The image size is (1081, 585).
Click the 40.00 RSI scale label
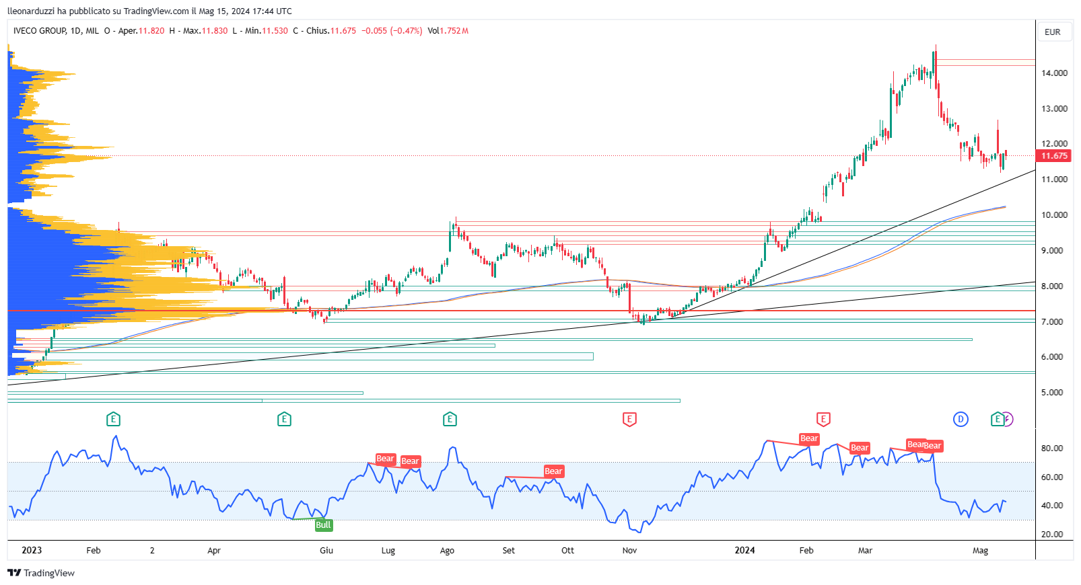(1052, 506)
